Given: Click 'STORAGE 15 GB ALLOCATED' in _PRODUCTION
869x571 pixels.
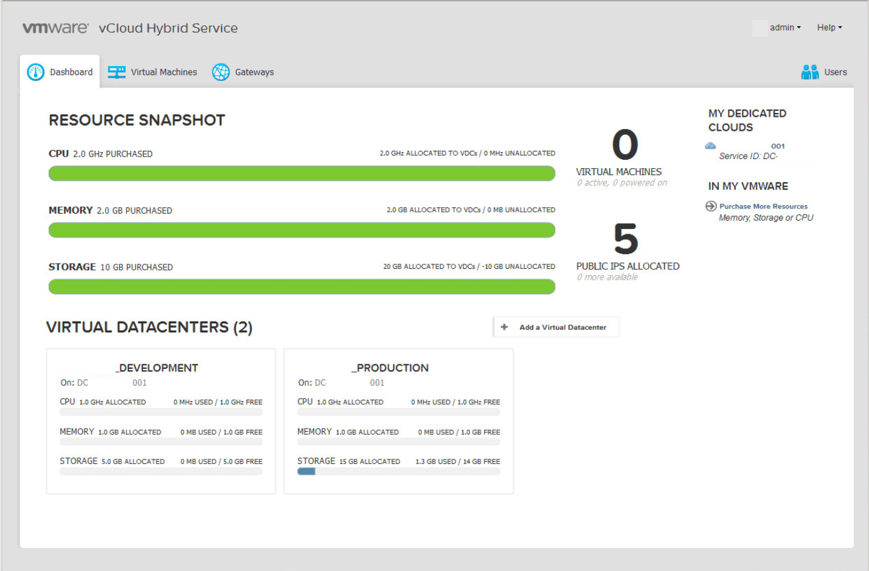Looking at the screenshot, I should (x=348, y=461).
